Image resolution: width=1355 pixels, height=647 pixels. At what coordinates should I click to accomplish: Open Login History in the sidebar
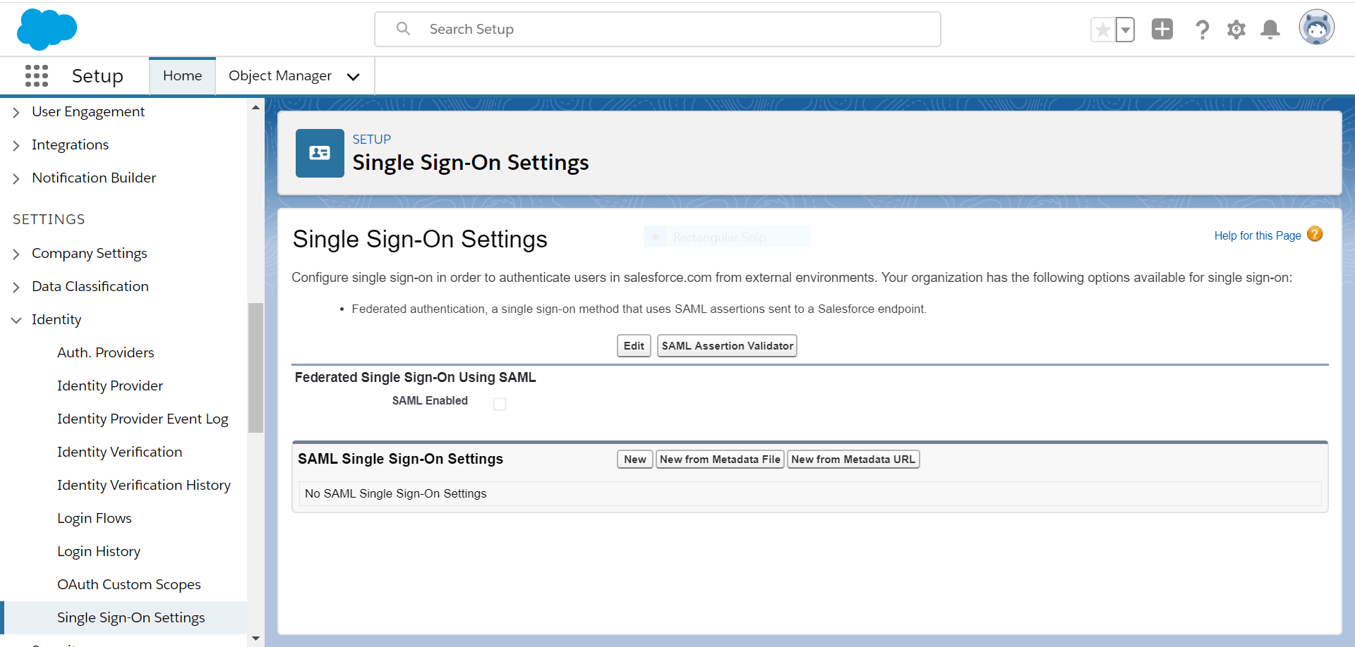tap(99, 551)
